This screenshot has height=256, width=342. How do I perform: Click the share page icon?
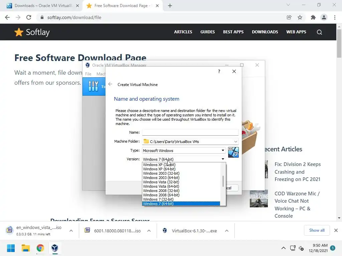coord(289,17)
